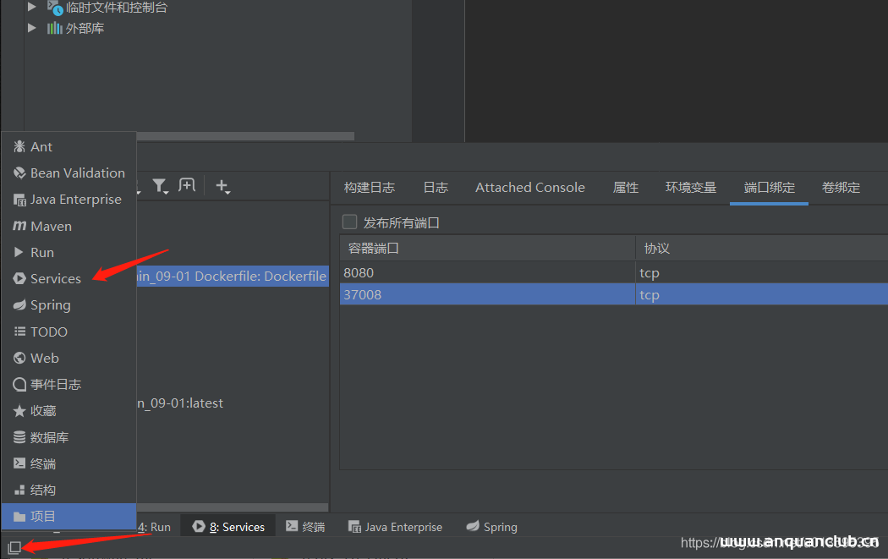
Task: Expand the 外部库 tree node
Action: pos(32,27)
